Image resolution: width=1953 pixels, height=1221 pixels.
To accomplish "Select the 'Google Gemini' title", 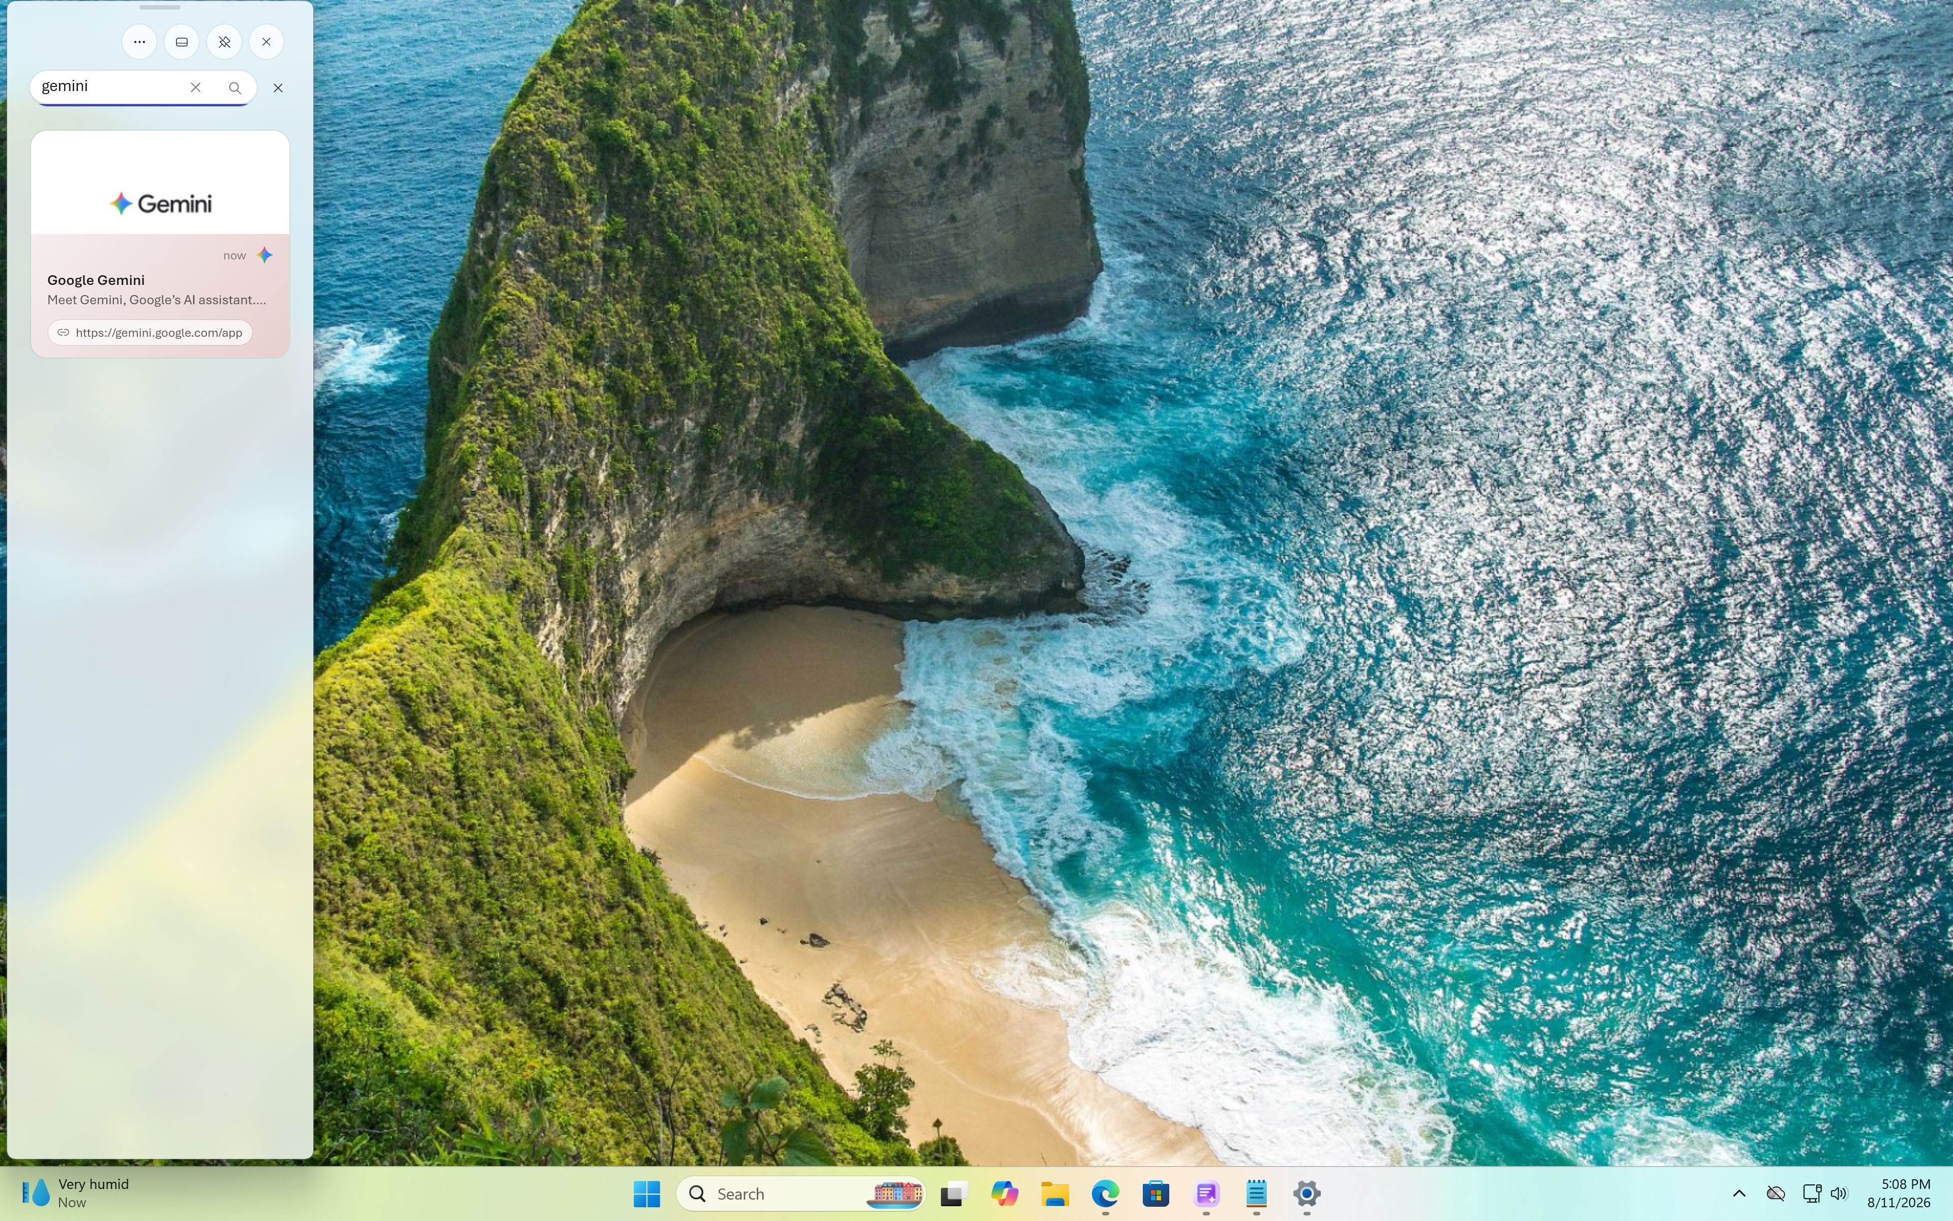I will pyautogui.click(x=96, y=280).
